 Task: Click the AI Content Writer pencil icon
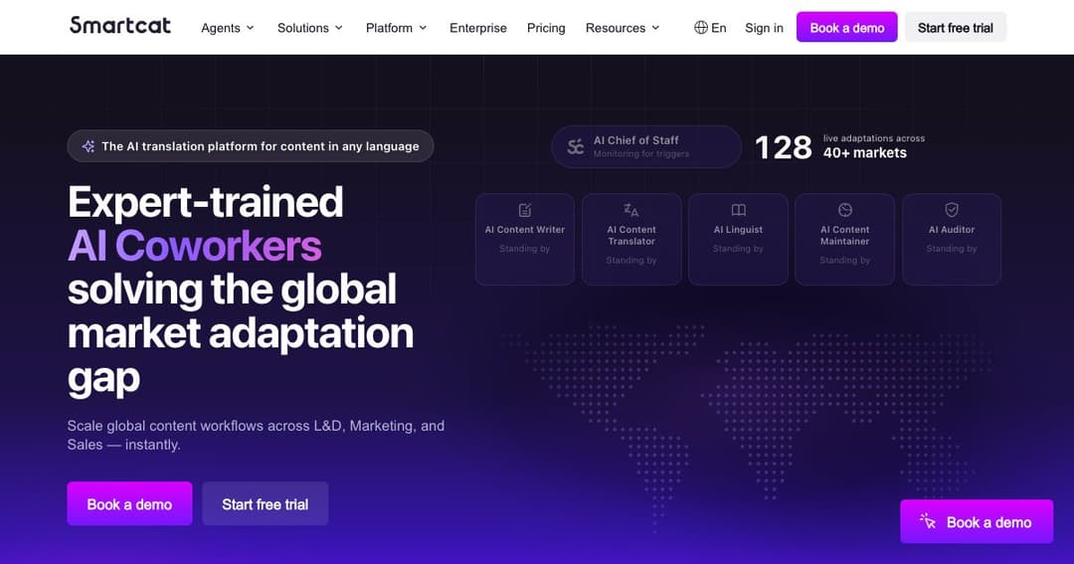(525, 210)
